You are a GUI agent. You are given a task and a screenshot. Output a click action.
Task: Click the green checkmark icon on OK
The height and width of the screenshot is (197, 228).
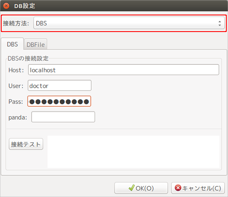[131, 188]
